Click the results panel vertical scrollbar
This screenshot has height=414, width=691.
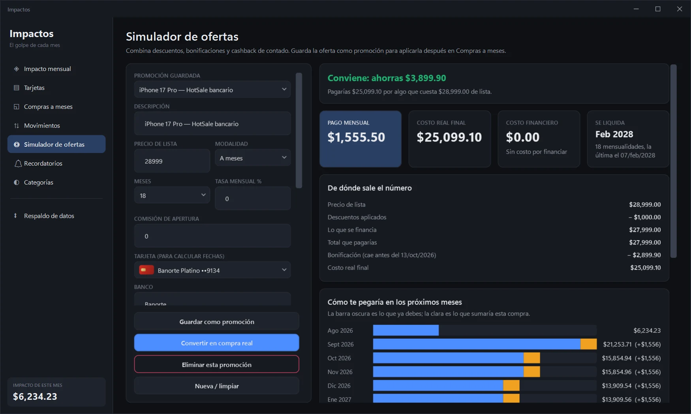tap(674, 161)
